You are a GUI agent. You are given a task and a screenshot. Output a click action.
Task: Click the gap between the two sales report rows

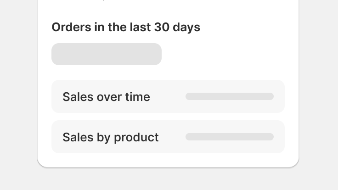click(168, 117)
